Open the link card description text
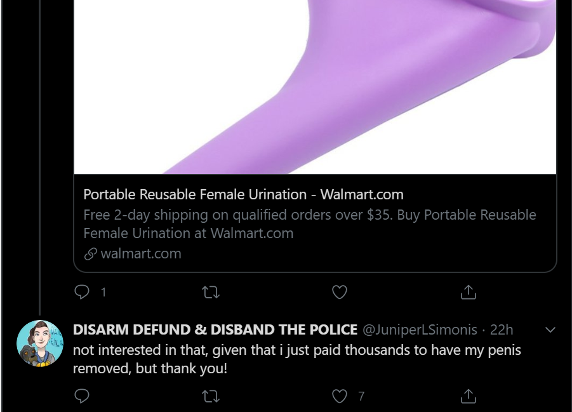 (309, 223)
